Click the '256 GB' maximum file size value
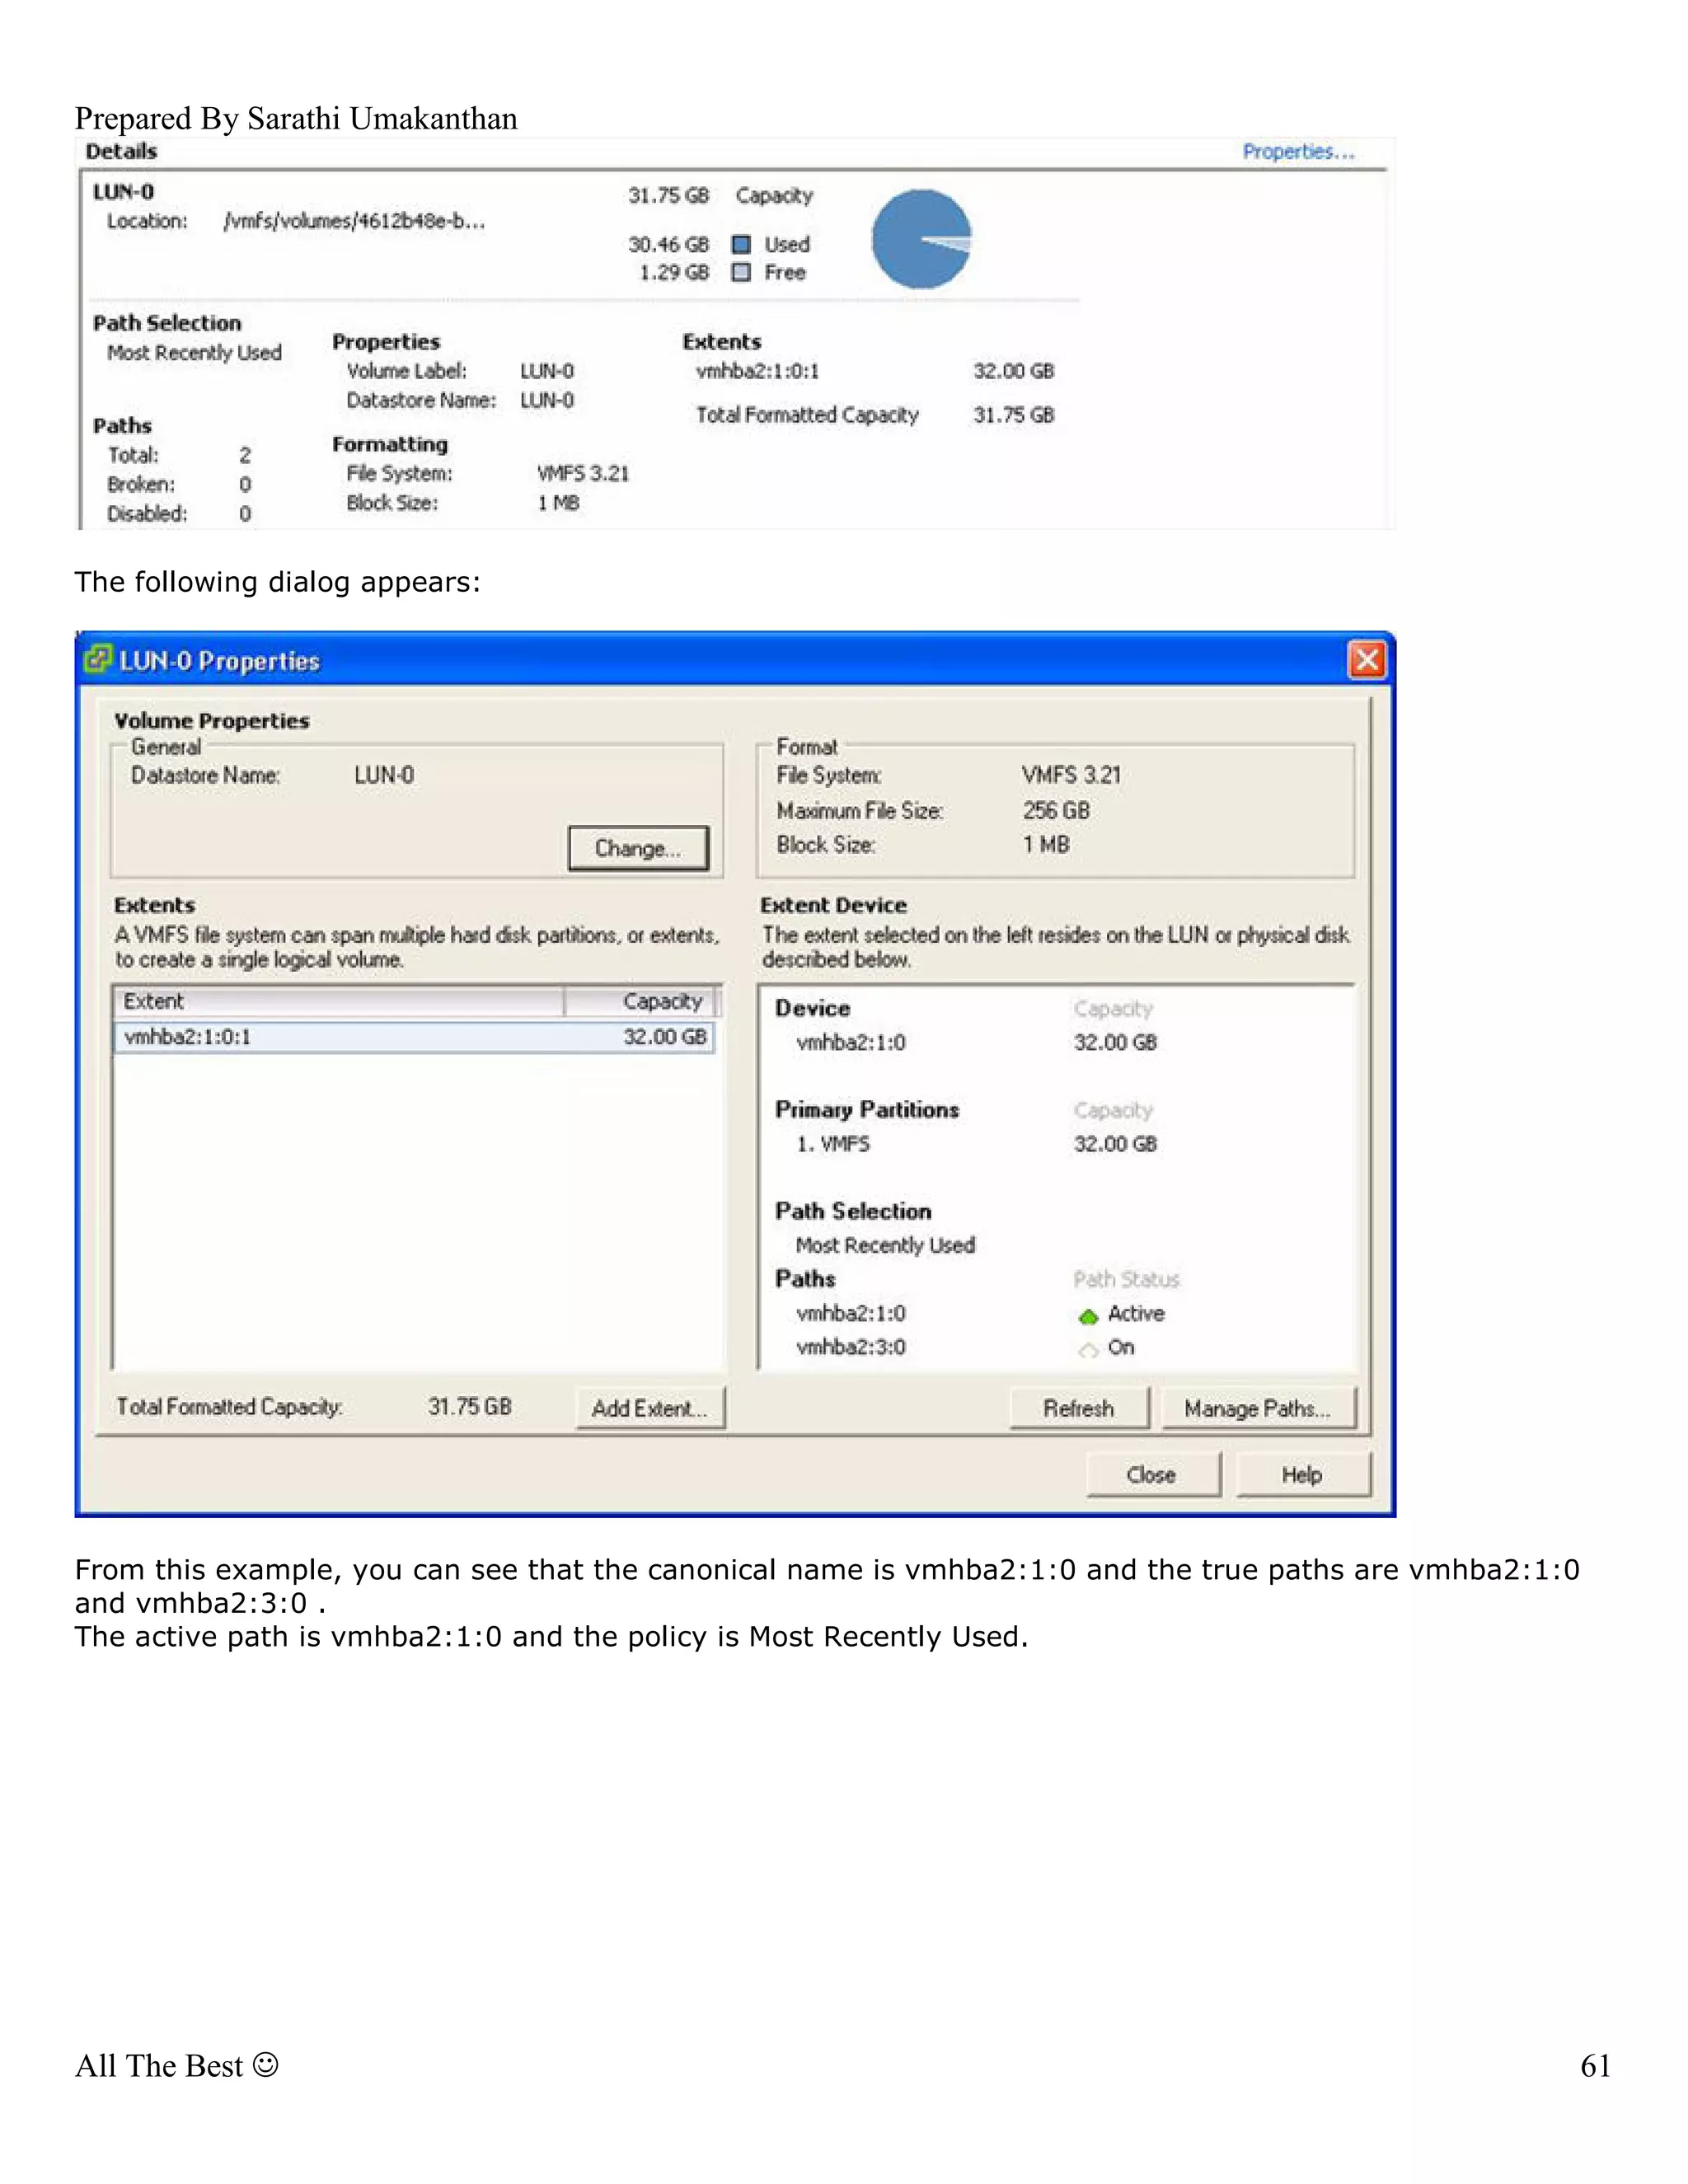 click(x=1056, y=811)
